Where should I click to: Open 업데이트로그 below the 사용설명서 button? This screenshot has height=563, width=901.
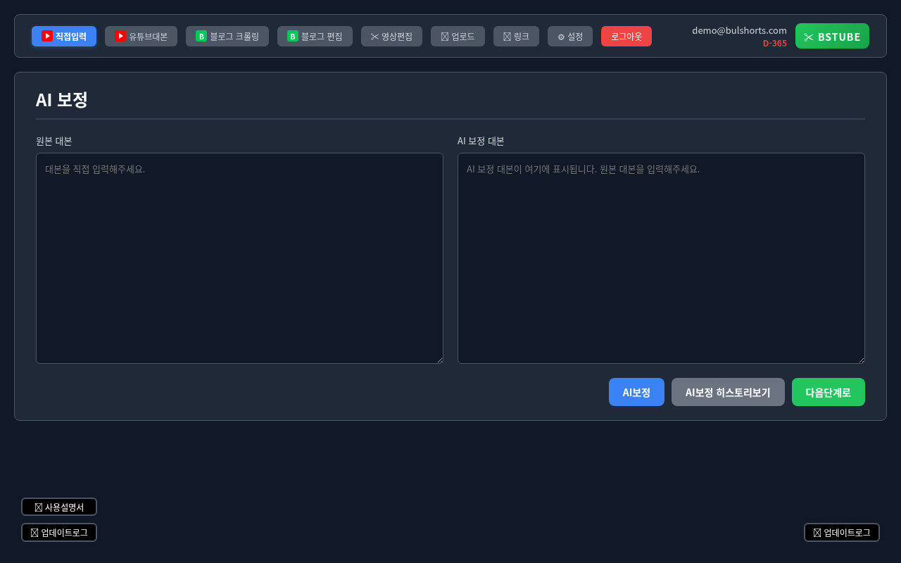pos(59,533)
